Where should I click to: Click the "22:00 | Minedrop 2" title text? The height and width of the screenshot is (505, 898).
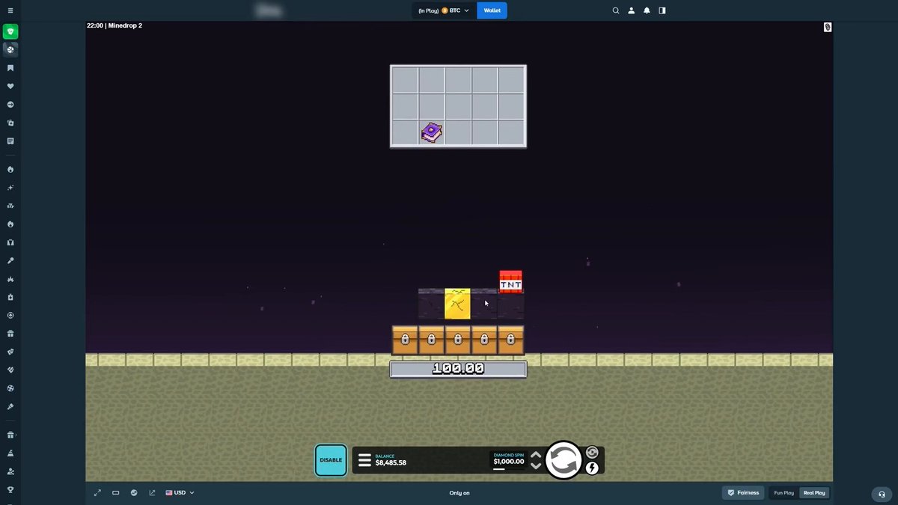(114, 25)
